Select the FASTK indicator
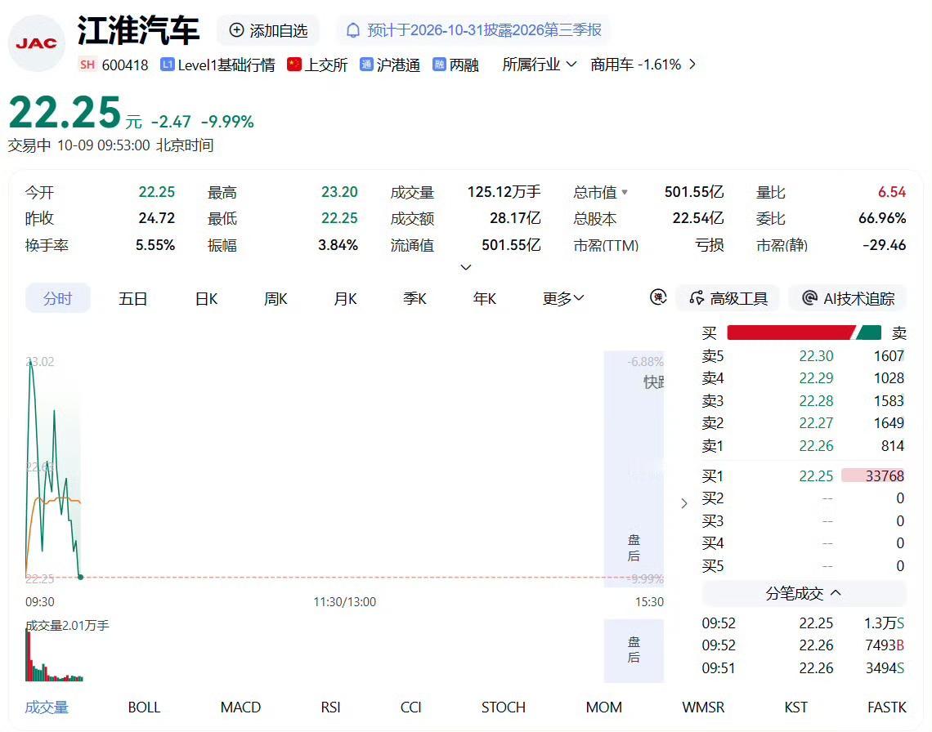This screenshot has width=932, height=732. point(887,707)
